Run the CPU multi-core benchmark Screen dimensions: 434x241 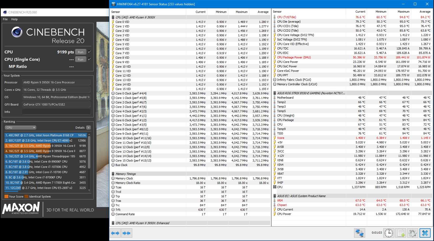[80, 52]
